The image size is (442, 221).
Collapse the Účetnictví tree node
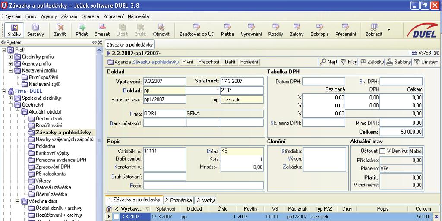(10, 105)
